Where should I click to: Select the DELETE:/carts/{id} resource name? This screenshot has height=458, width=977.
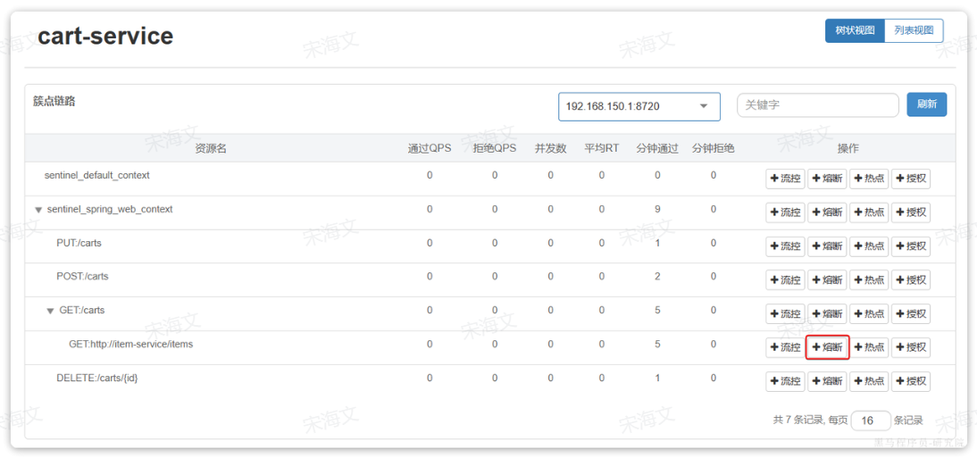(96, 378)
